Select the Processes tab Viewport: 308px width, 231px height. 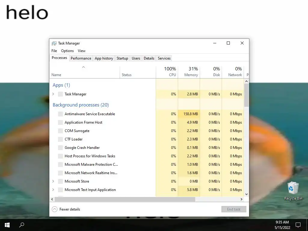point(59,58)
